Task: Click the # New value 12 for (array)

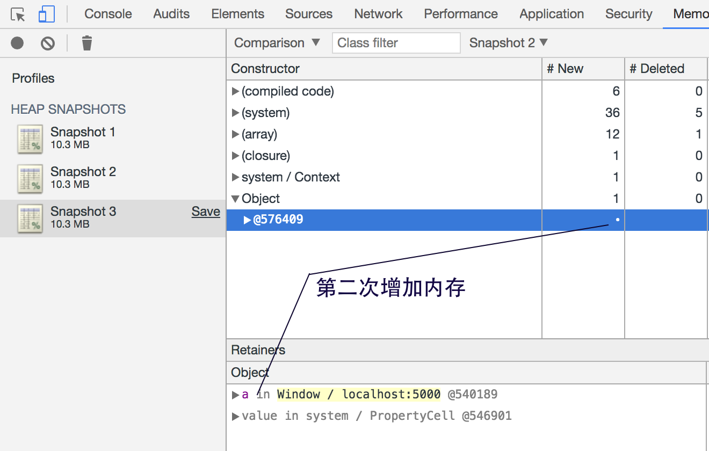Action: [x=613, y=134]
